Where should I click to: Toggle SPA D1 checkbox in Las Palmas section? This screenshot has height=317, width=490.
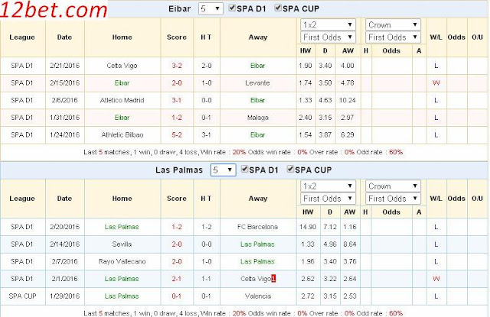click(244, 170)
